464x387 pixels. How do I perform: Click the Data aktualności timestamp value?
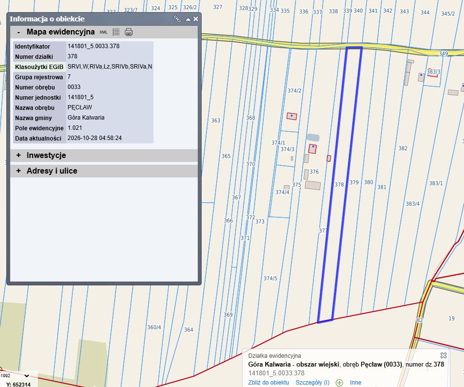pos(94,138)
